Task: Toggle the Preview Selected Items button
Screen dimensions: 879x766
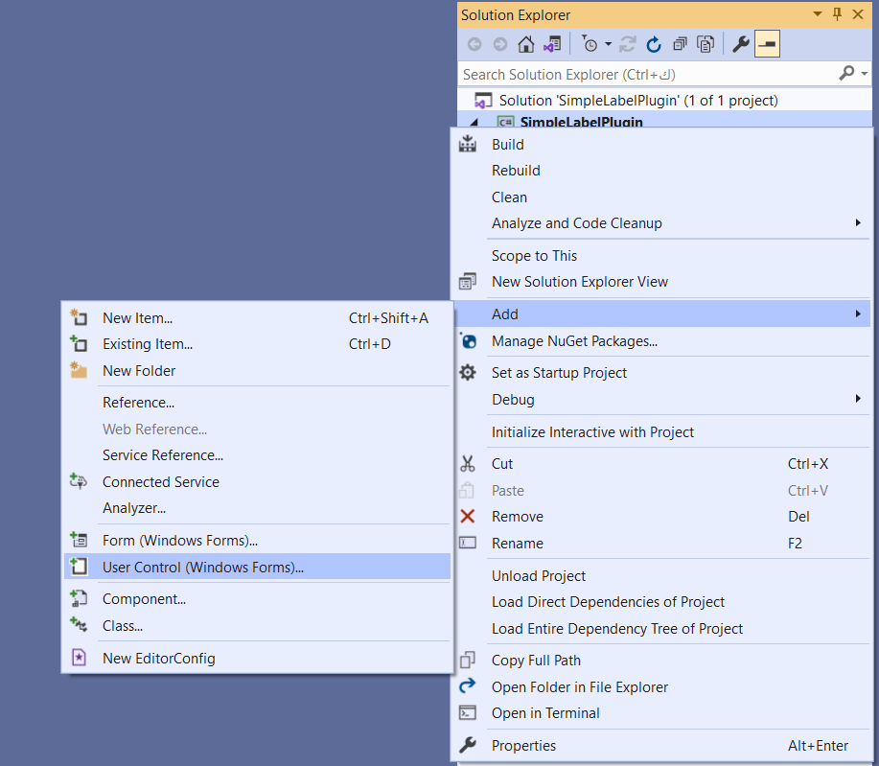Action: pyautogui.click(x=767, y=44)
